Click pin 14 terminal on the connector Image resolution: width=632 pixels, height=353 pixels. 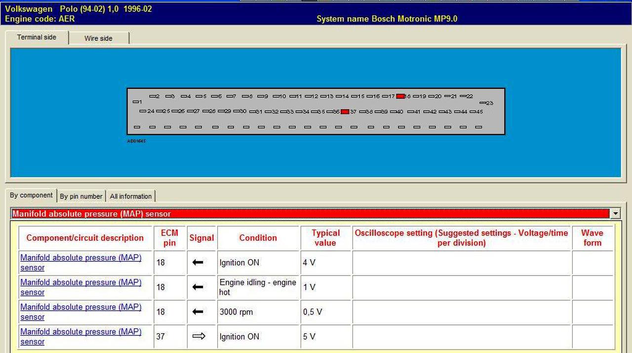click(339, 96)
